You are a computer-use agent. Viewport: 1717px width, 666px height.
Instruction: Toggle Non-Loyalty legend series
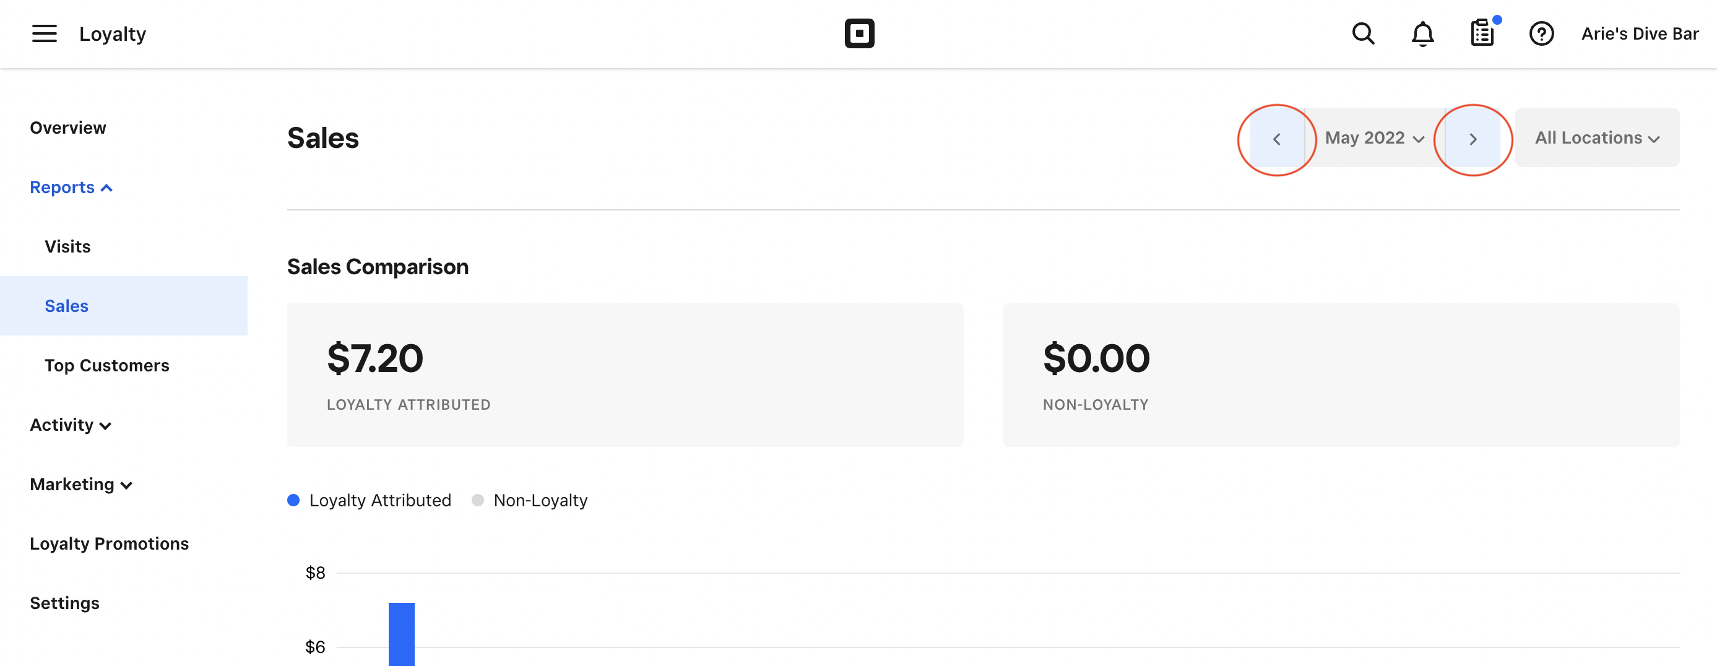click(530, 501)
